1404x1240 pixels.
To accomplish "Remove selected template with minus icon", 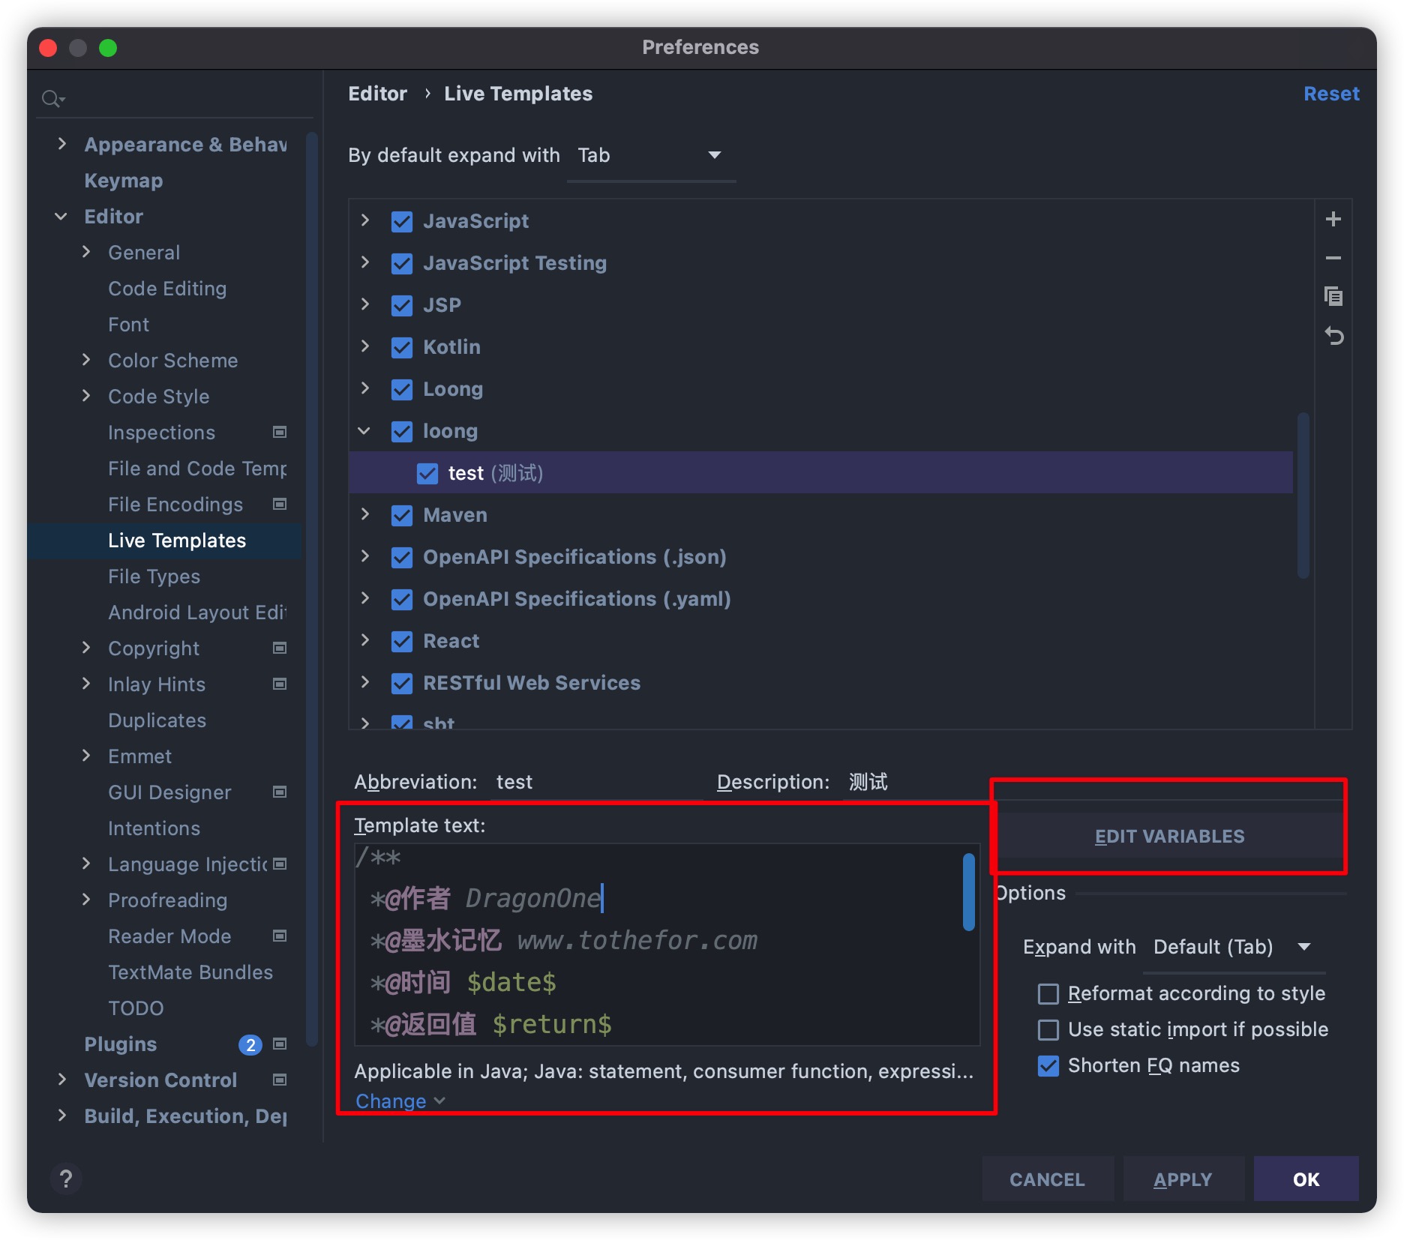I will point(1333,258).
